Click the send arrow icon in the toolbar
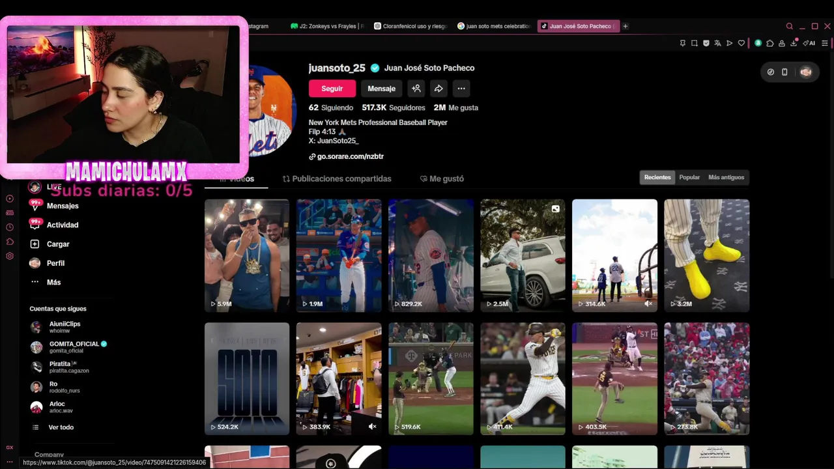Screen dimensions: 834x469 [x=729, y=43]
